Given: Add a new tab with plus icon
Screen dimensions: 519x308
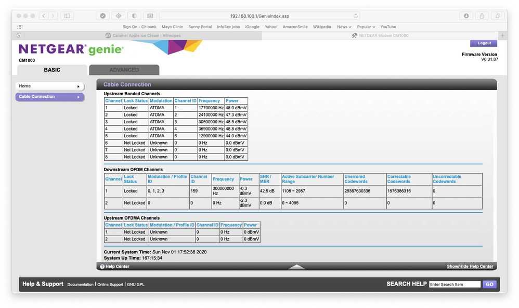Looking at the screenshot, I should click(502, 35).
